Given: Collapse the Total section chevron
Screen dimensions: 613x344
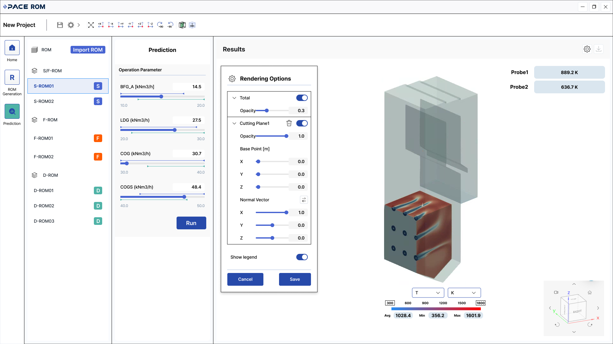Looking at the screenshot, I should tap(234, 98).
